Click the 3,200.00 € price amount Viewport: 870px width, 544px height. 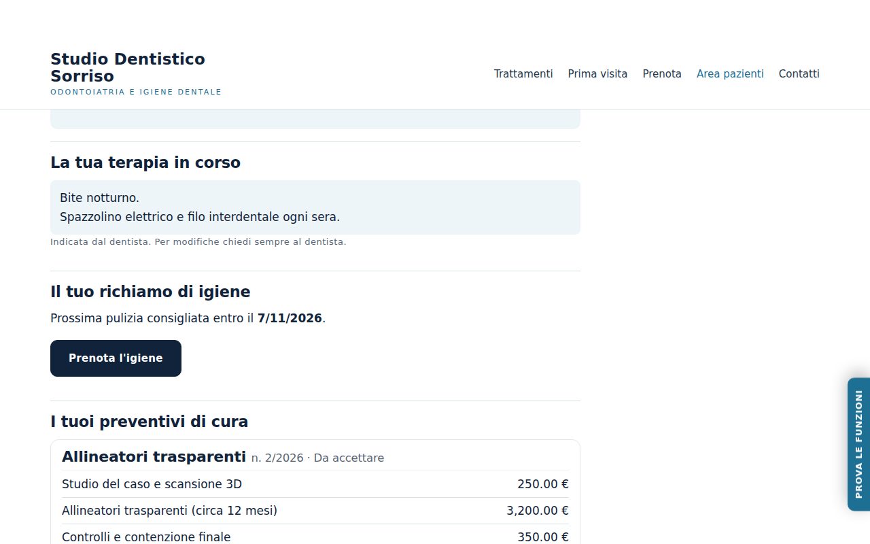[x=538, y=511]
